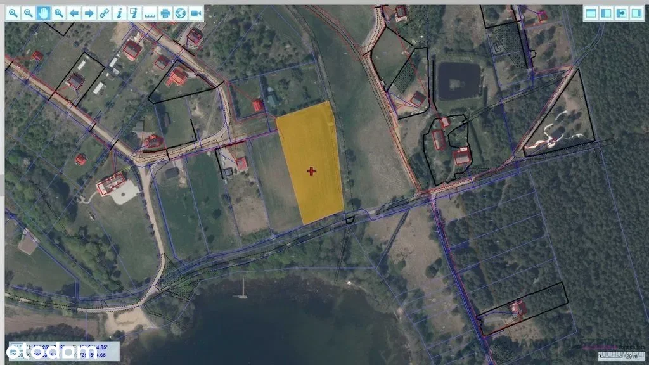Click the video camera icon
Viewport: 649px width, 365px height.
[x=196, y=13]
